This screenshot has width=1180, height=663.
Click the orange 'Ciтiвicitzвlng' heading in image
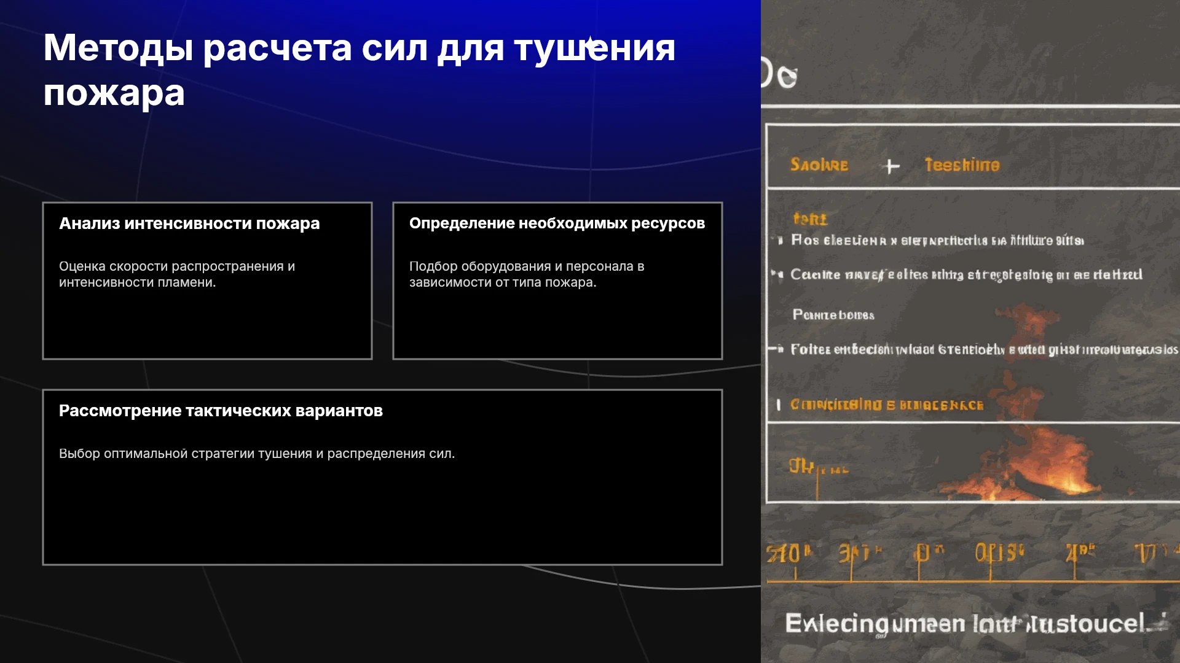click(886, 405)
